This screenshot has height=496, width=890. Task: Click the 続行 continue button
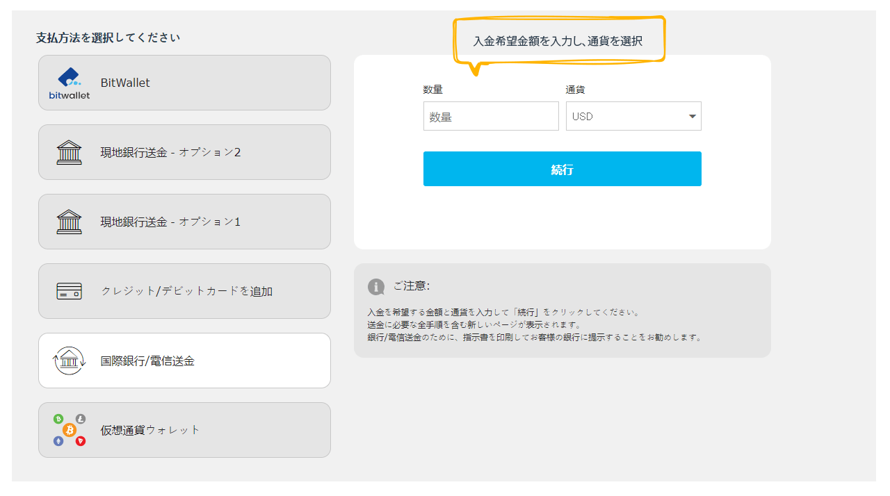(563, 169)
